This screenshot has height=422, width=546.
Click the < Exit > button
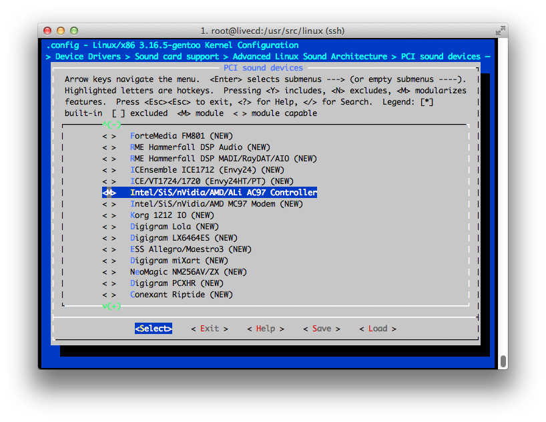point(210,329)
